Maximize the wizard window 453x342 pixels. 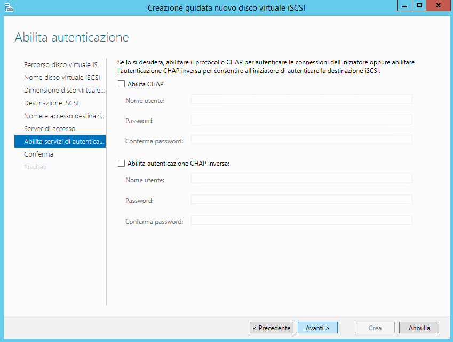coord(419,6)
